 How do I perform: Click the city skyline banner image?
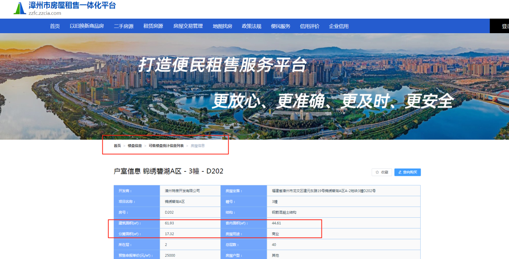coord(255,86)
